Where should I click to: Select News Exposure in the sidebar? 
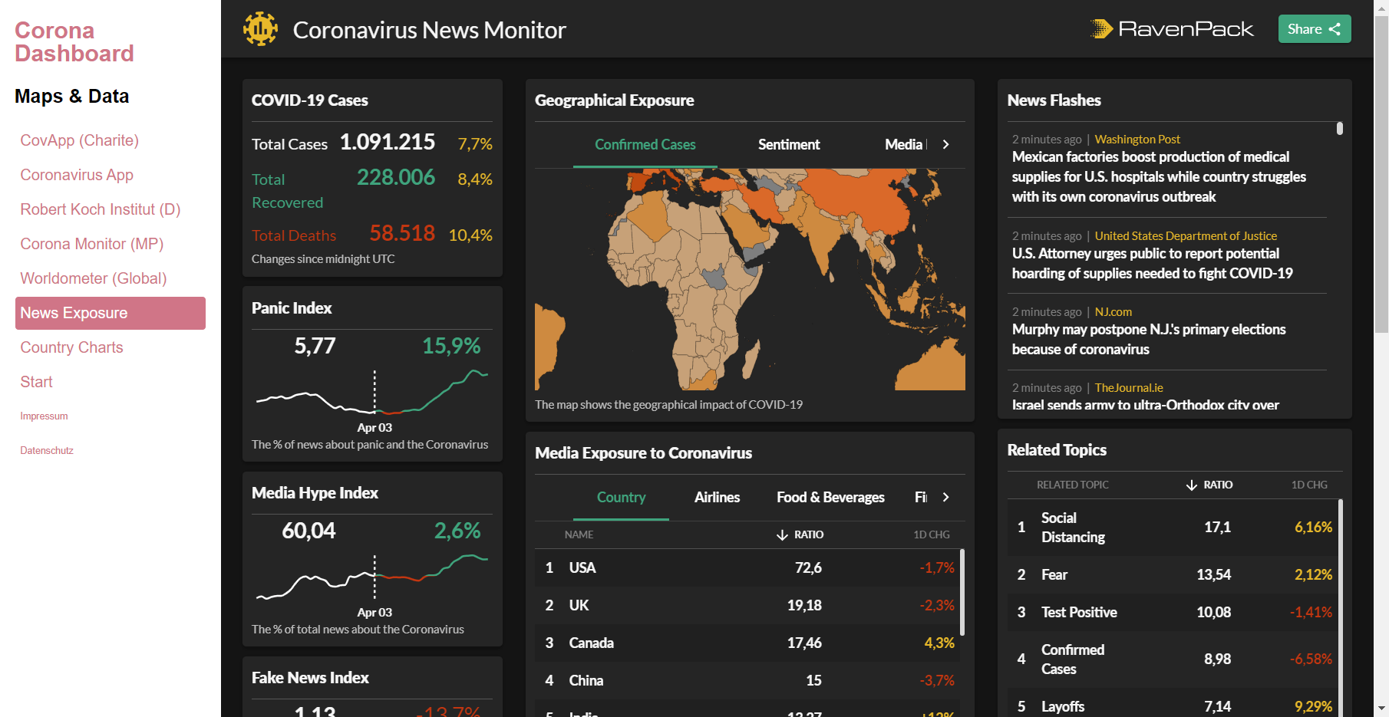pyautogui.click(x=73, y=312)
